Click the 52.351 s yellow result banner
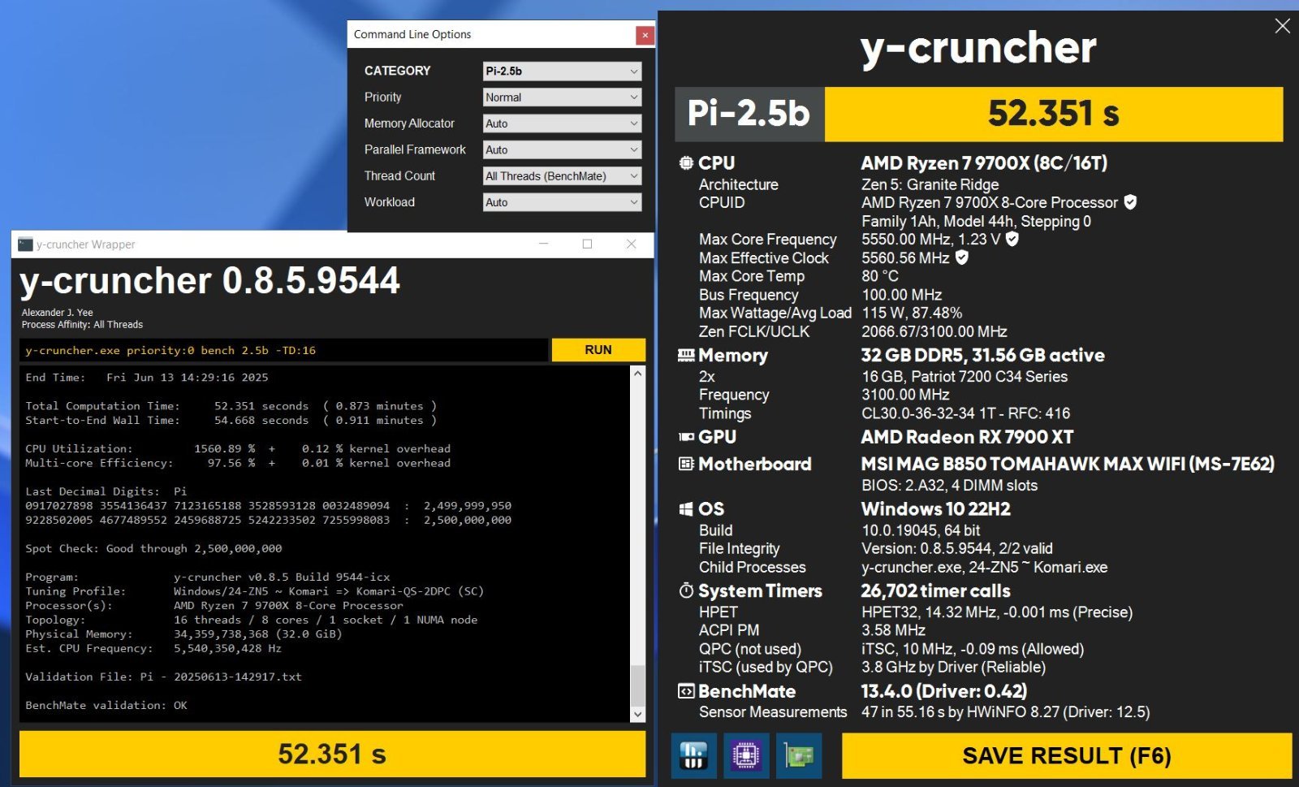Viewport: 1299px width, 787px height. (x=1054, y=114)
